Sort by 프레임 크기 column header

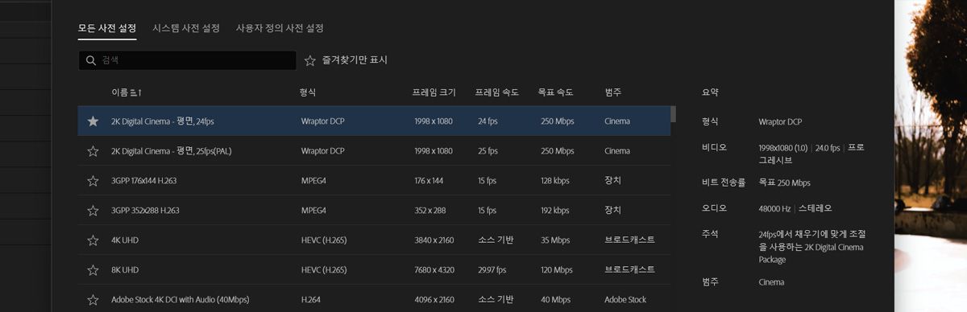click(x=434, y=92)
